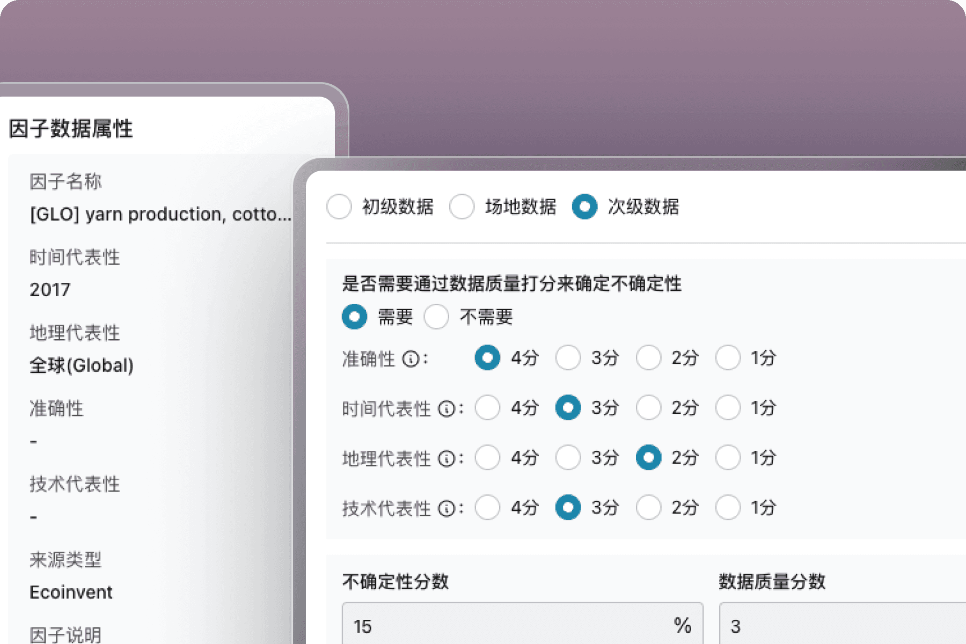This screenshot has width=966, height=644.
Task: Select the 场地数据 radio button
Action: tap(462, 207)
